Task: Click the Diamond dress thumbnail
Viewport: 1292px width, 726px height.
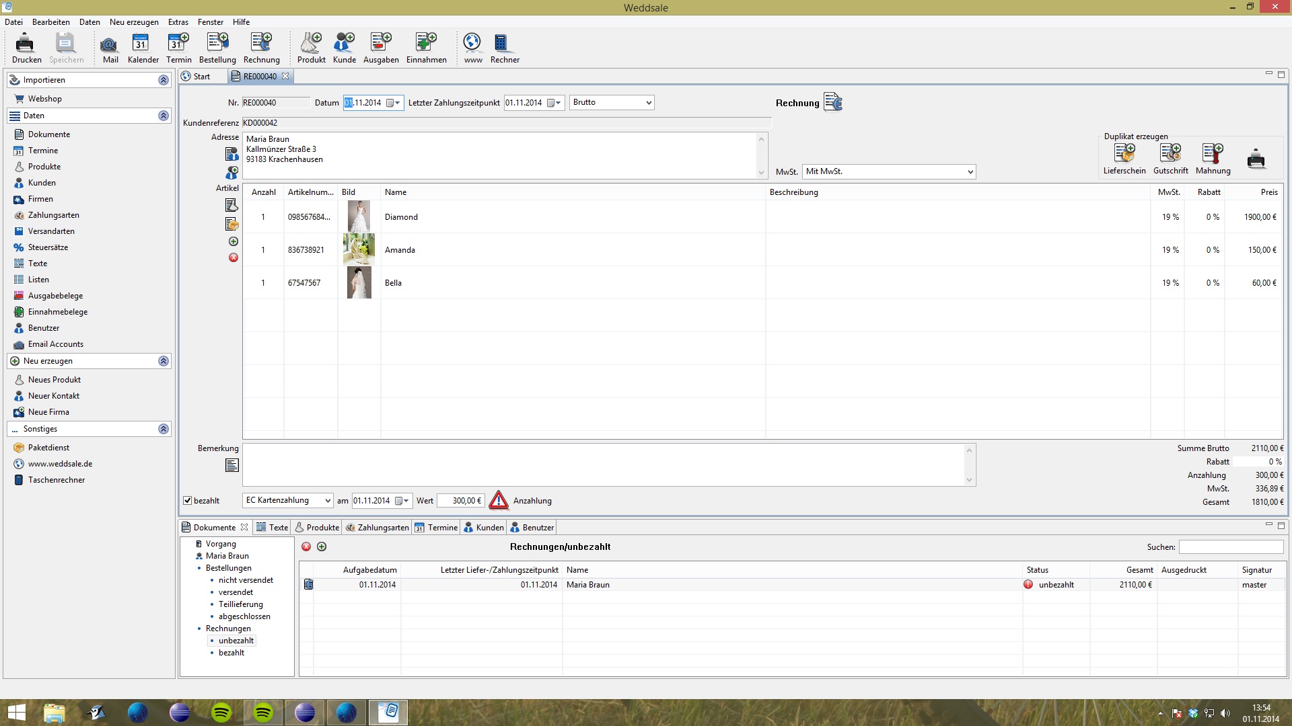Action: (x=359, y=217)
